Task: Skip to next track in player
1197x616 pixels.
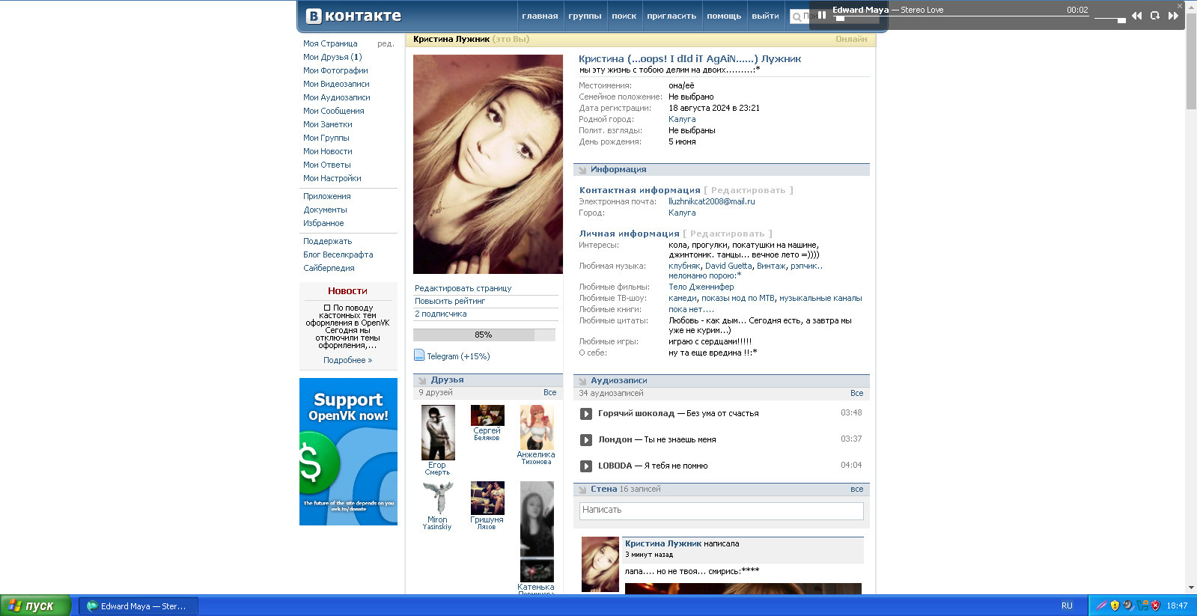Action: (1173, 16)
